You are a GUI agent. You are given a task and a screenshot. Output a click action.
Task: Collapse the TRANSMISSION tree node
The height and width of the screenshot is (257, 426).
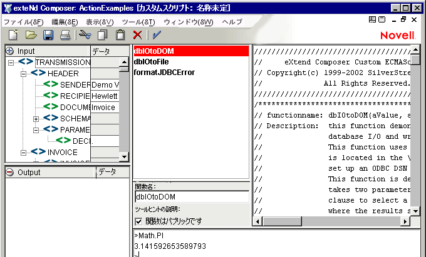[x=11, y=63]
